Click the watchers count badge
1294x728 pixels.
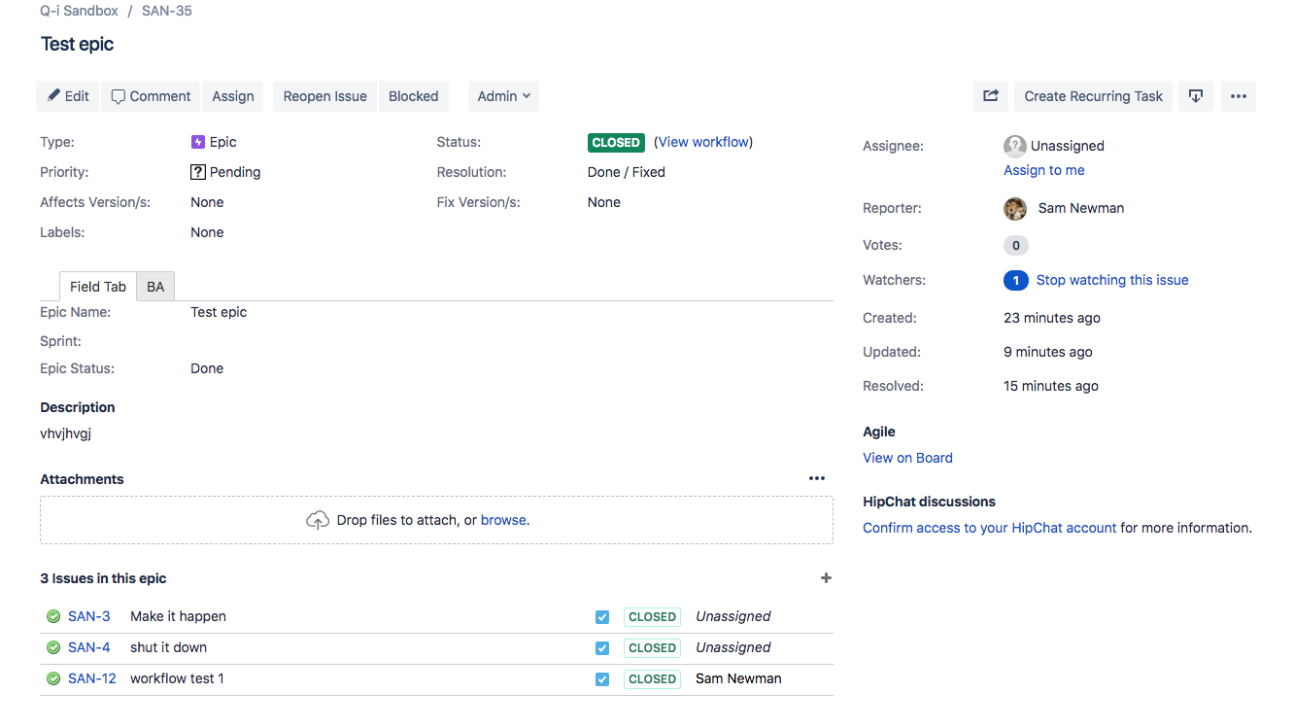(1016, 280)
